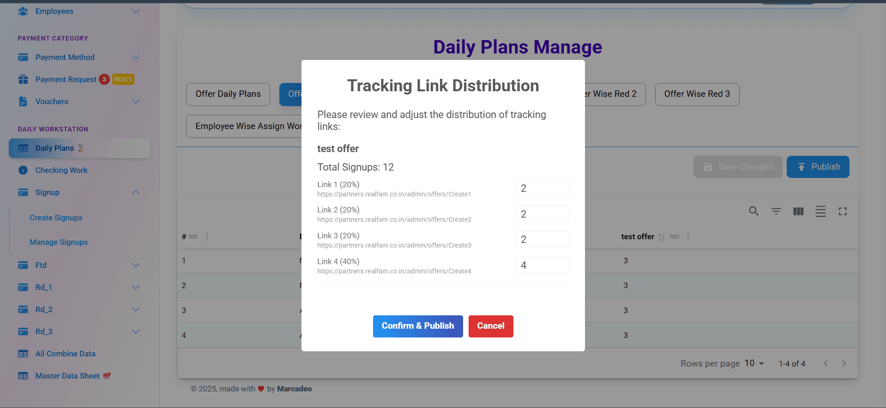Click the Ftd card icon
The width and height of the screenshot is (886, 408).
(23, 265)
